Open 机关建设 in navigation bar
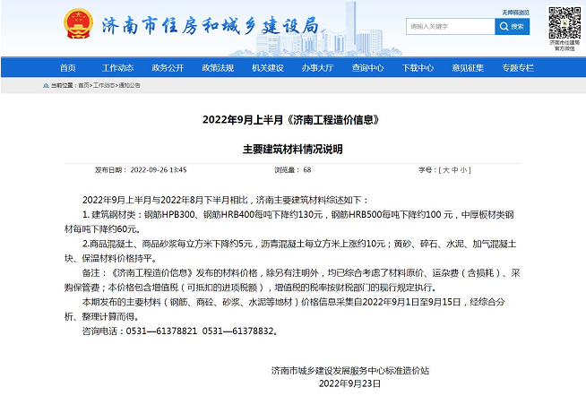The image size is (586, 413). [267, 67]
